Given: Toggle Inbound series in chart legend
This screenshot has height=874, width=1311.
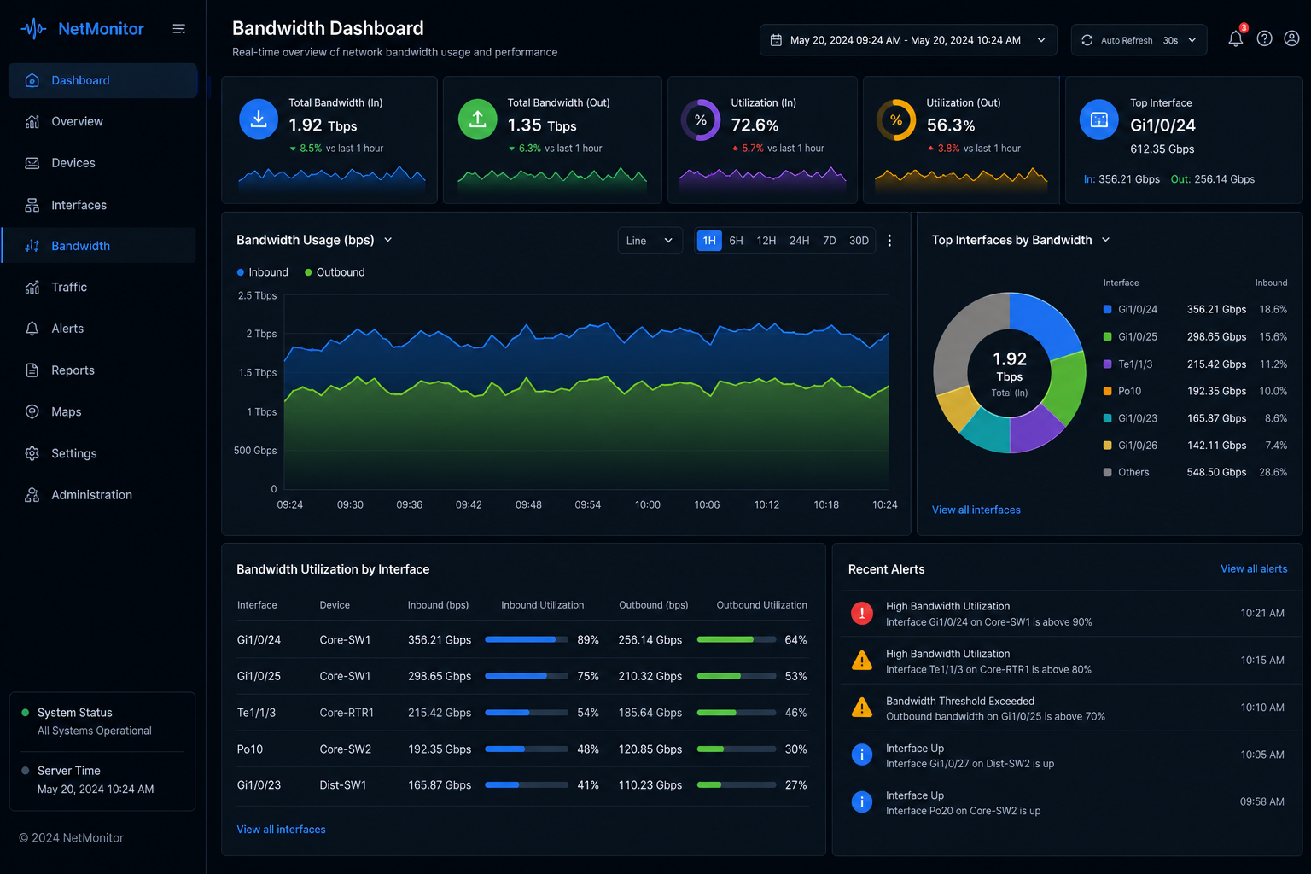Looking at the screenshot, I should [x=263, y=272].
